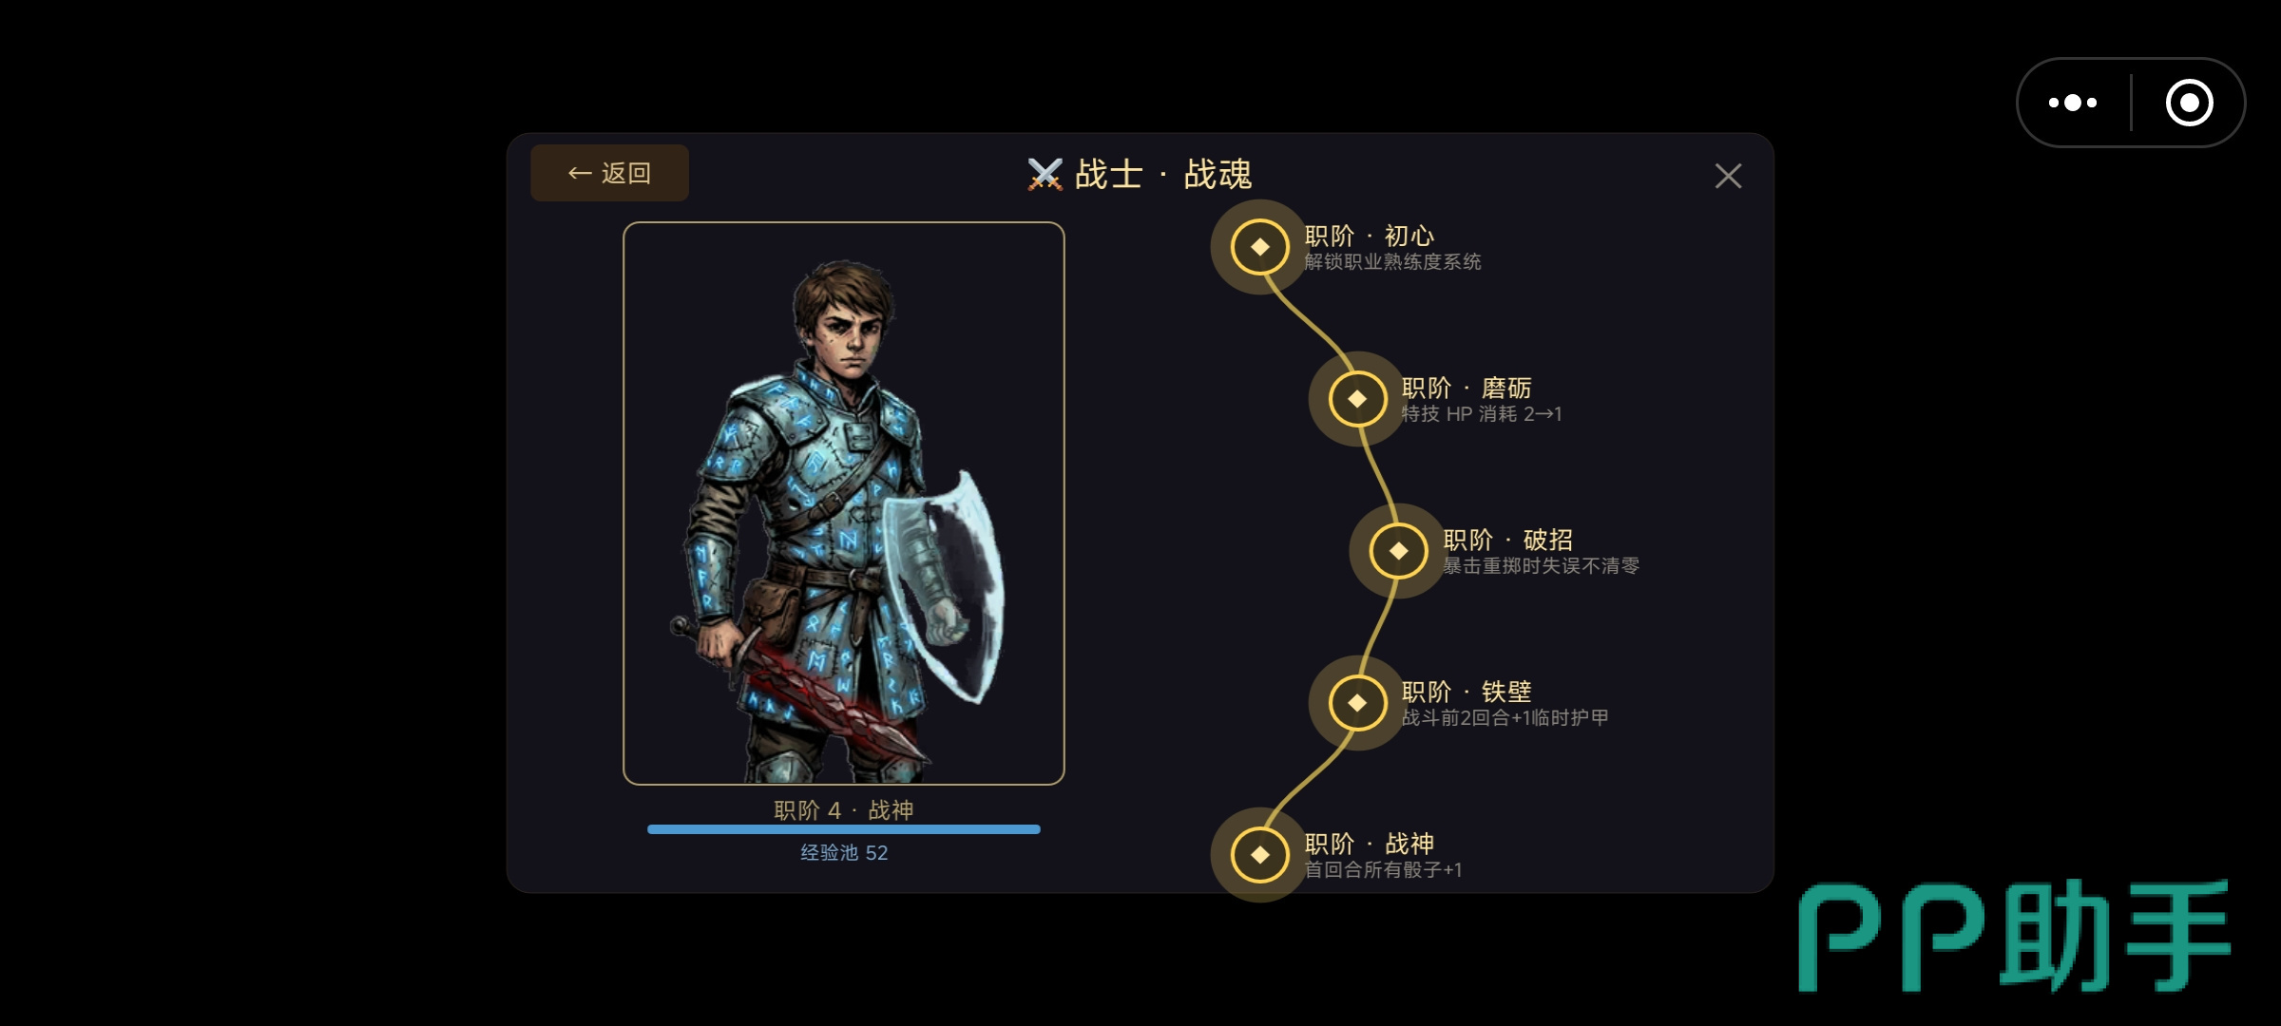Click 暴击重掷时失误不清零 description

pos(1542,566)
